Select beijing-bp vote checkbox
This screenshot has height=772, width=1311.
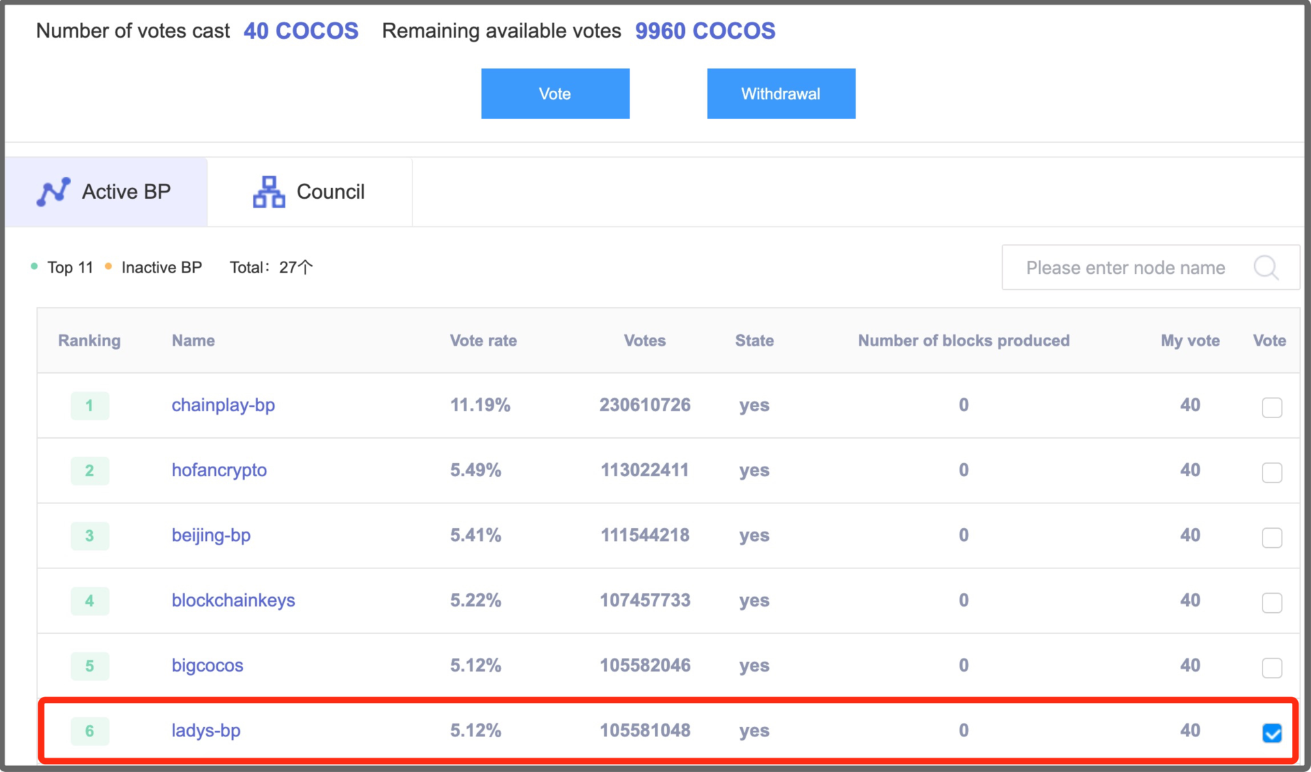point(1271,537)
